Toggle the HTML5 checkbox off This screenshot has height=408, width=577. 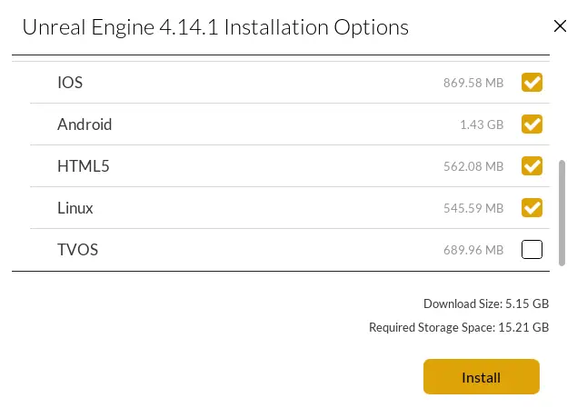[532, 166]
